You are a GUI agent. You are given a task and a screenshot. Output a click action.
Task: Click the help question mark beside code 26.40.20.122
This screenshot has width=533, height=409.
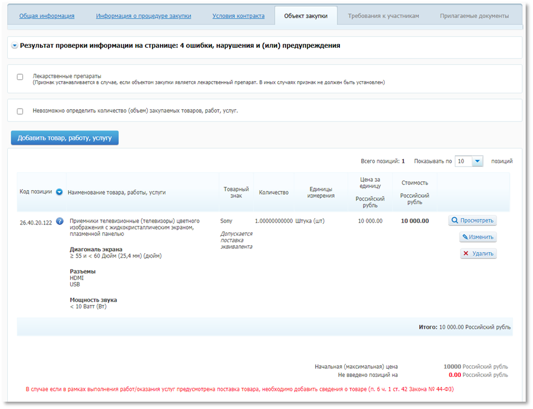[60, 221]
